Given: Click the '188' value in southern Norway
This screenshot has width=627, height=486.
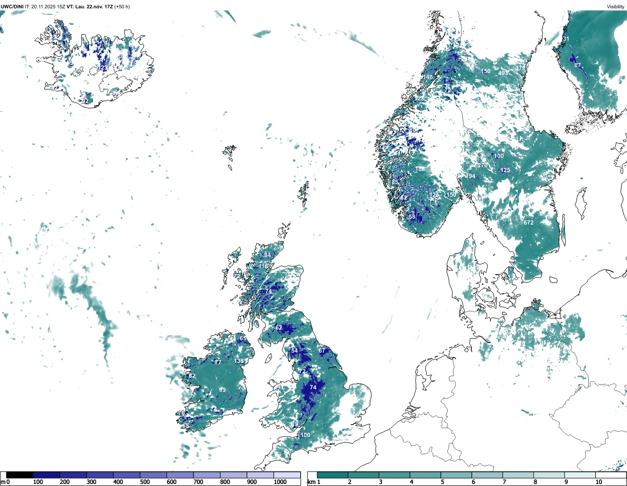Looking at the screenshot, I should coord(420,169).
